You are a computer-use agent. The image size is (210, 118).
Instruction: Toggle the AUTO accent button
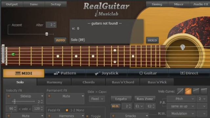(60, 40)
